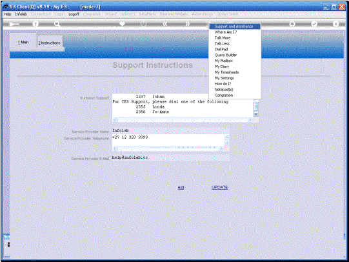Click the exit link beside UPDATE
This screenshot has width=349, height=262.
click(x=181, y=187)
